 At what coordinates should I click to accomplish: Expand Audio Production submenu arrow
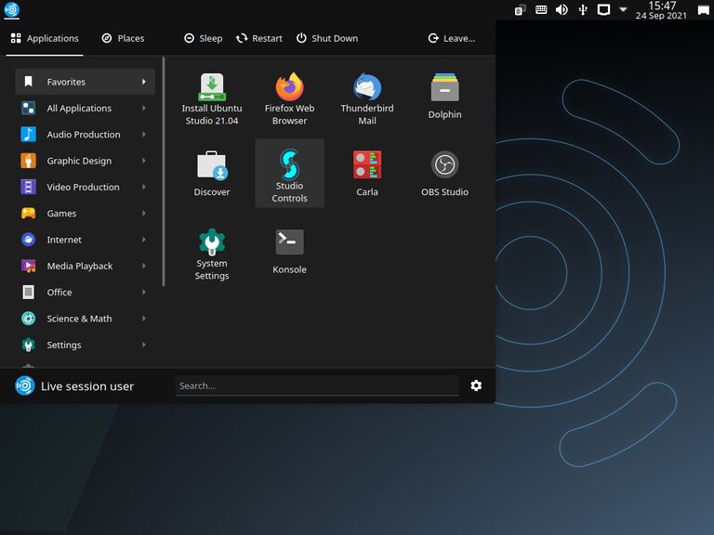(x=144, y=134)
